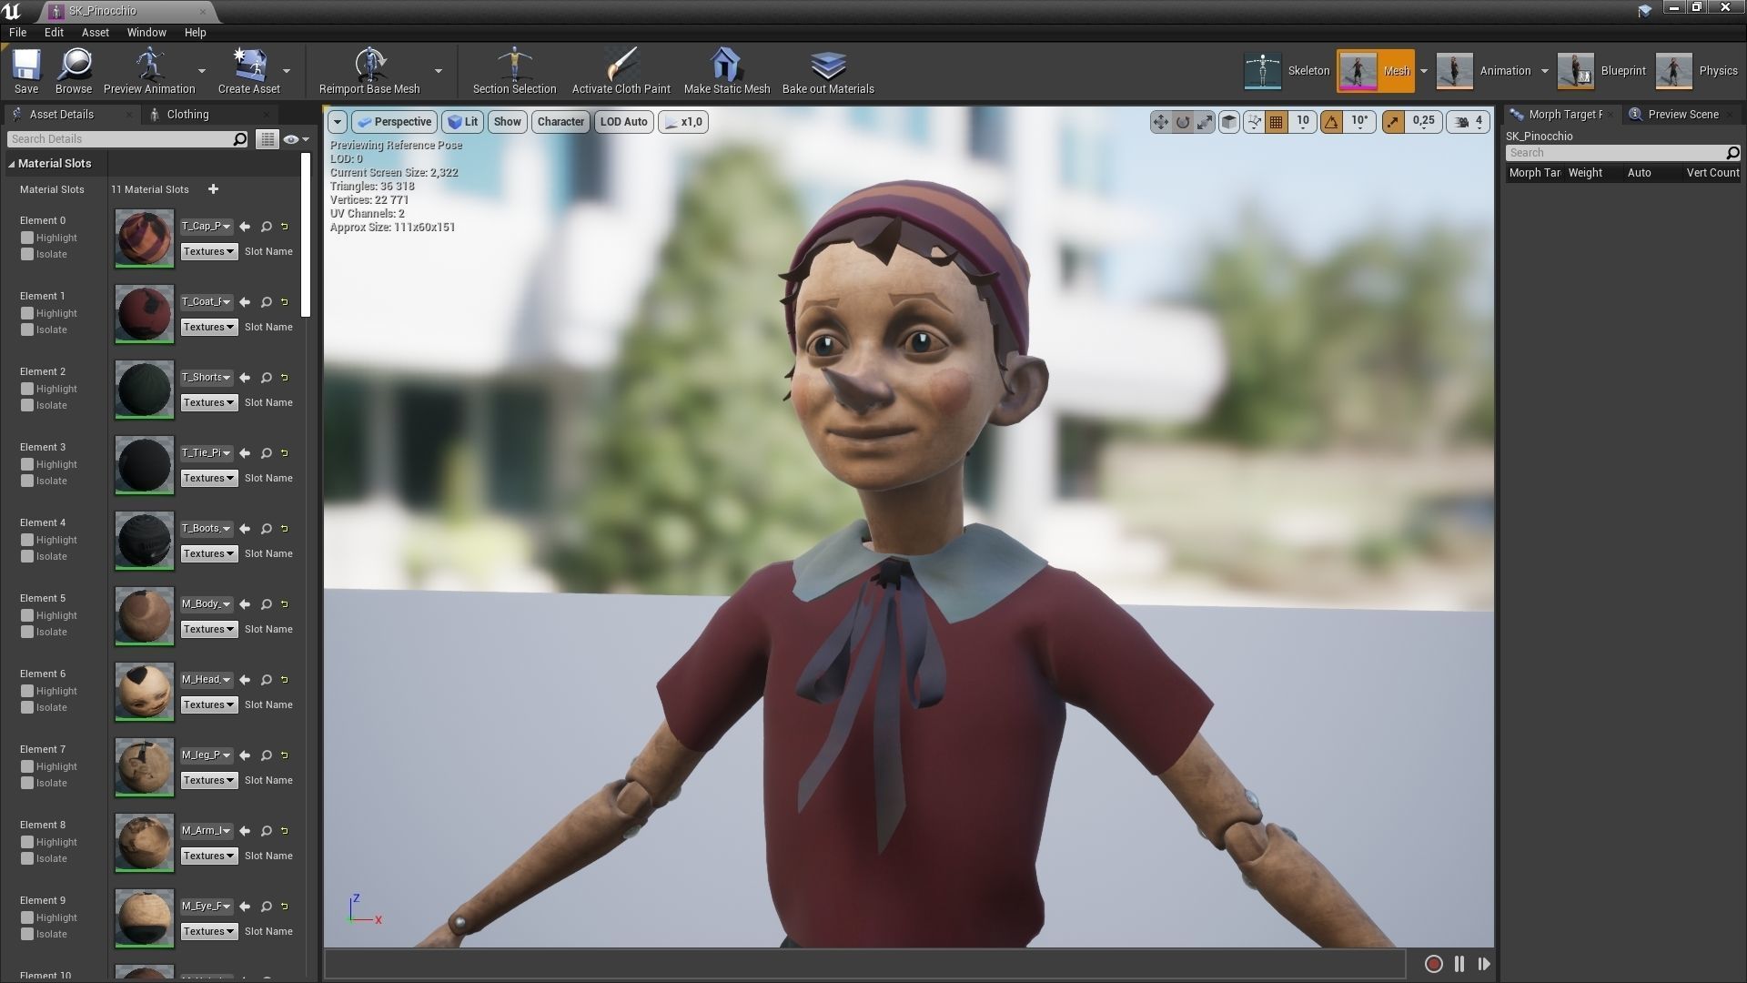Enable Isolate for Element 2
Image resolution: width=1747 pixels, height=983 pixels.
click(27, 405)
